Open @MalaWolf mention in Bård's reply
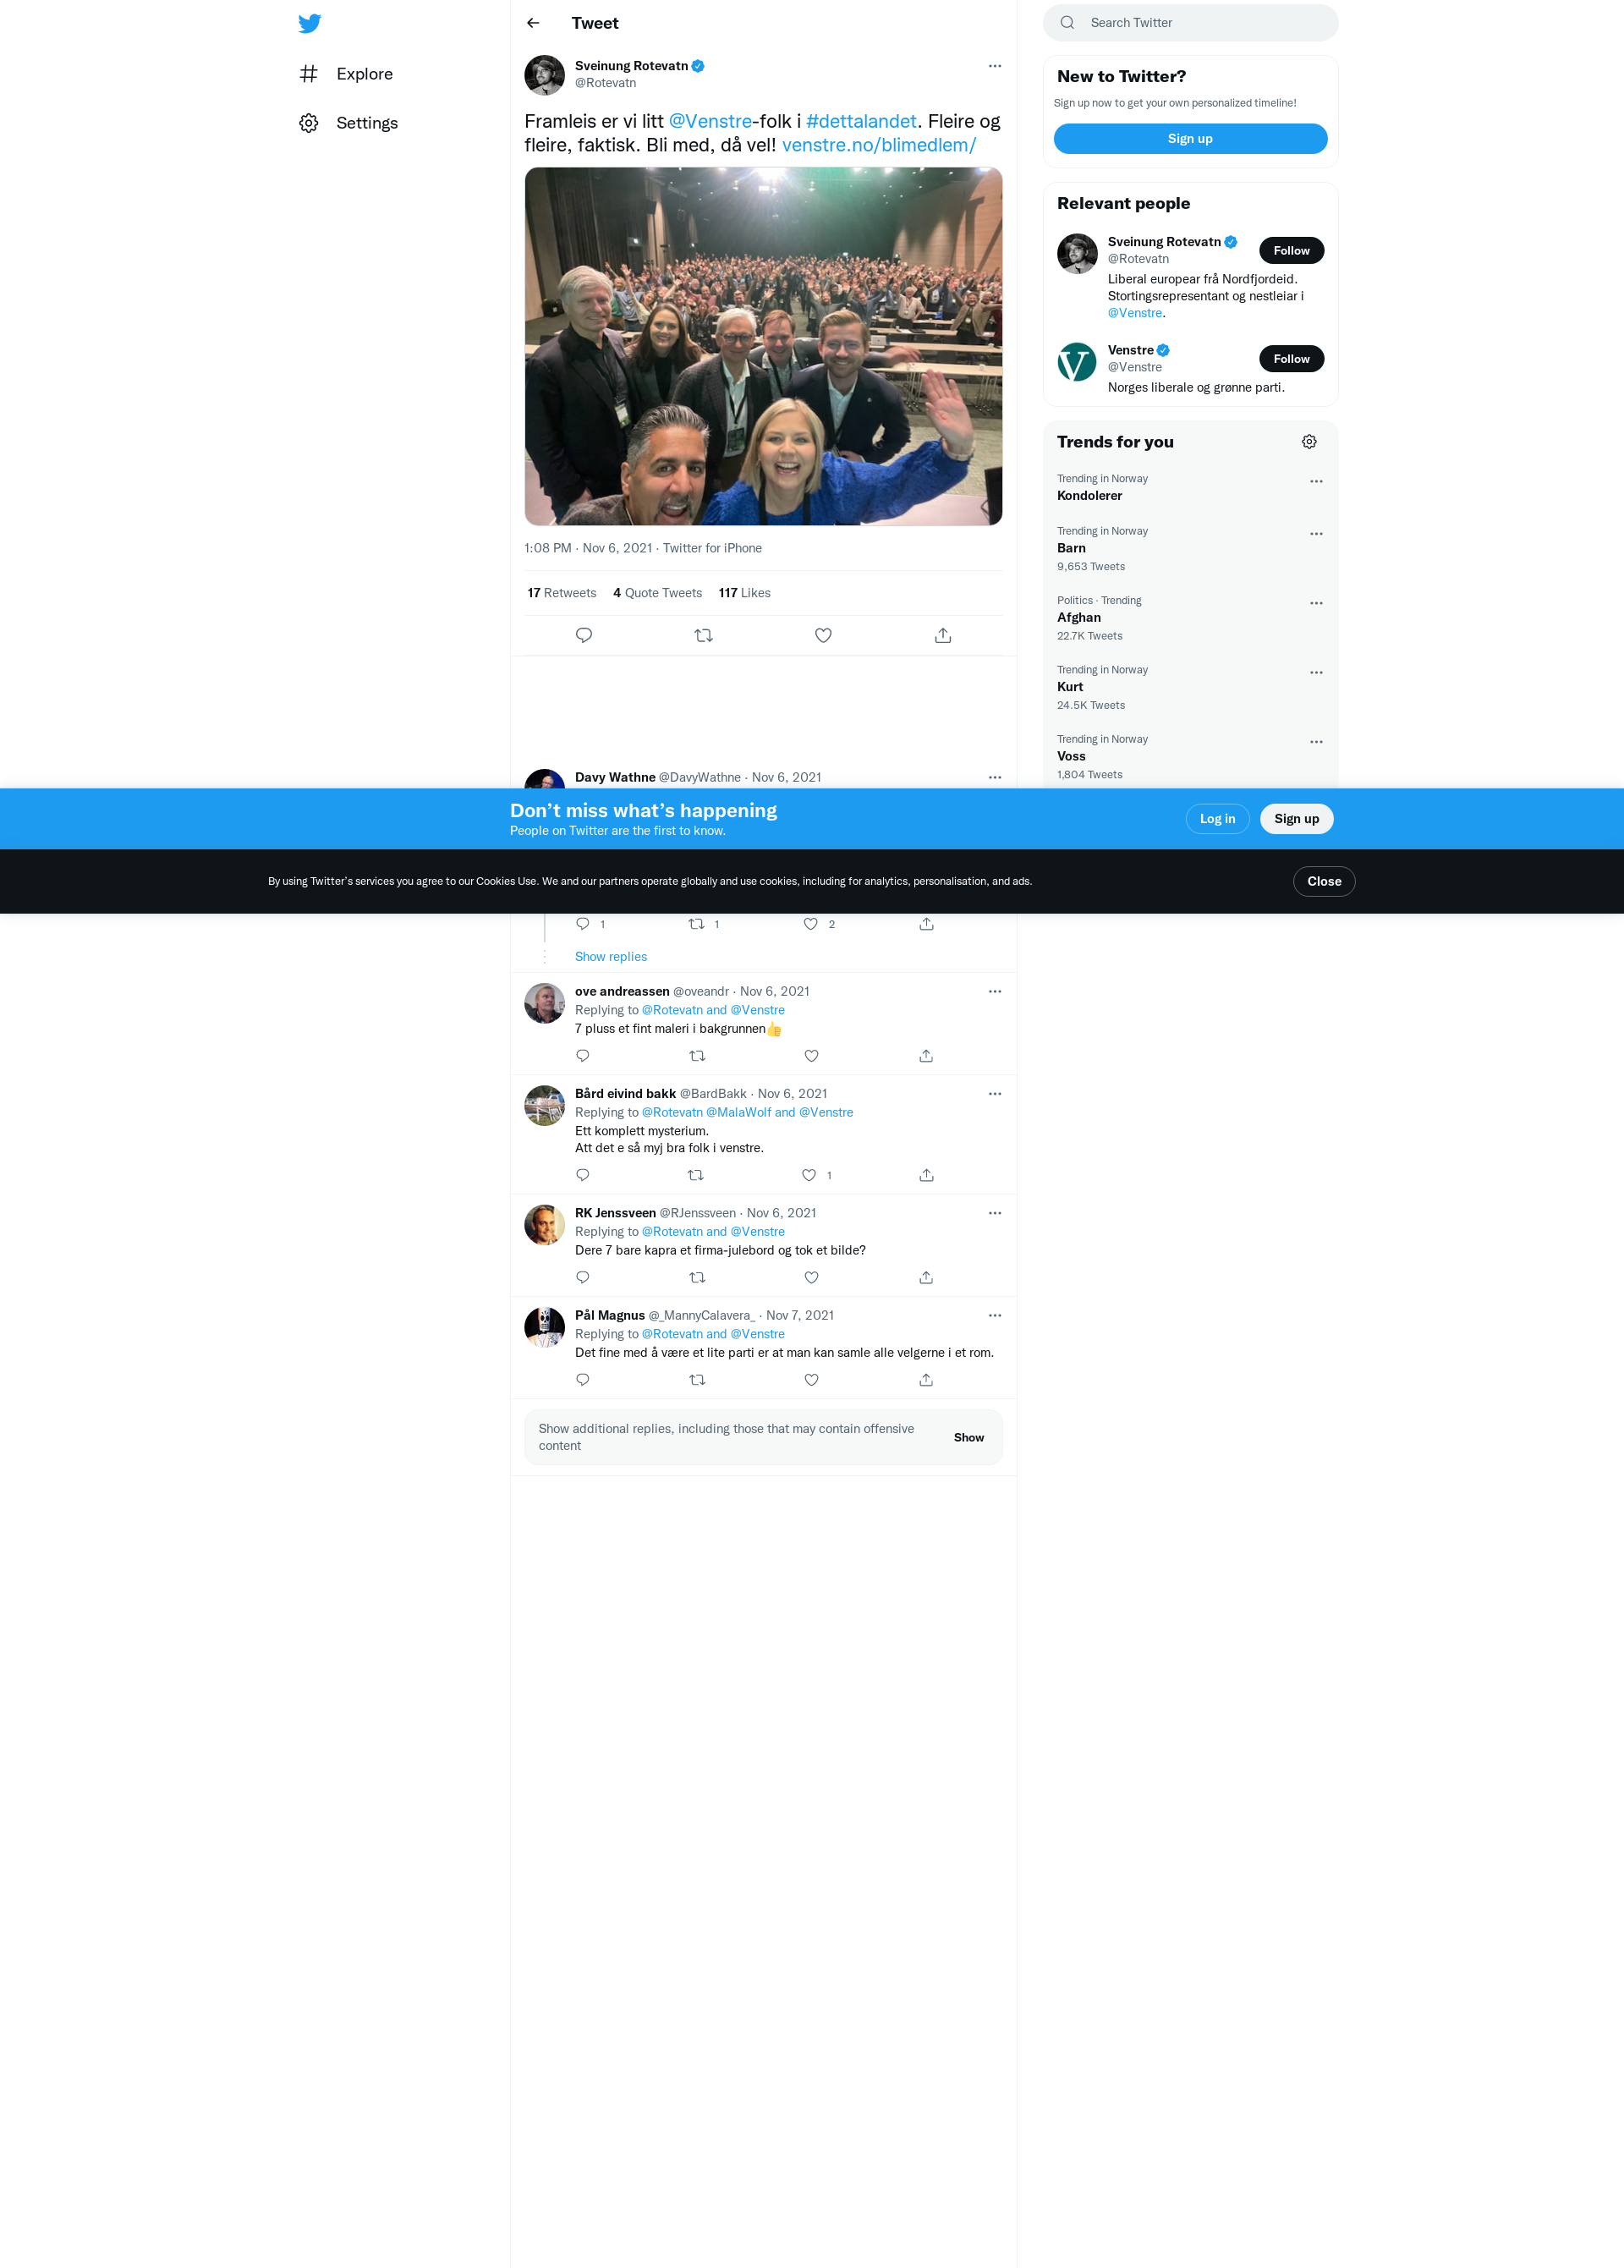Image resolution: width=1624 pixels, height=2268 pixels. tap(738, 1113)
